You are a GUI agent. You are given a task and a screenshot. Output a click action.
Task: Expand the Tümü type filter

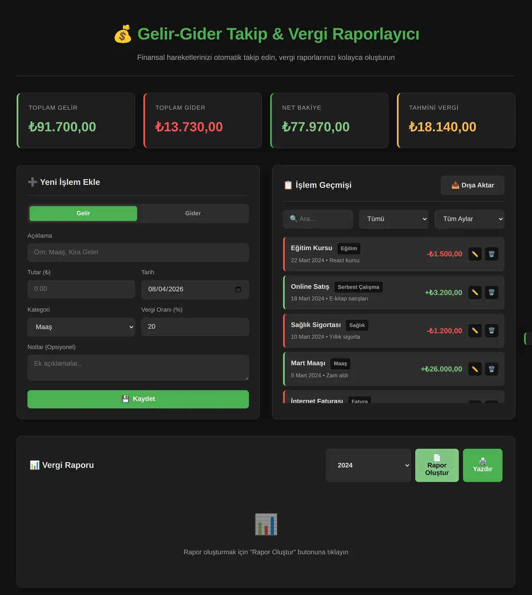394,219
